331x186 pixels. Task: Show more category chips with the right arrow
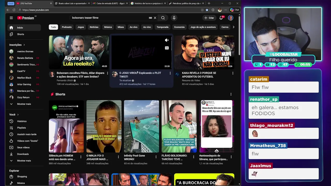[x=233, y=27]
